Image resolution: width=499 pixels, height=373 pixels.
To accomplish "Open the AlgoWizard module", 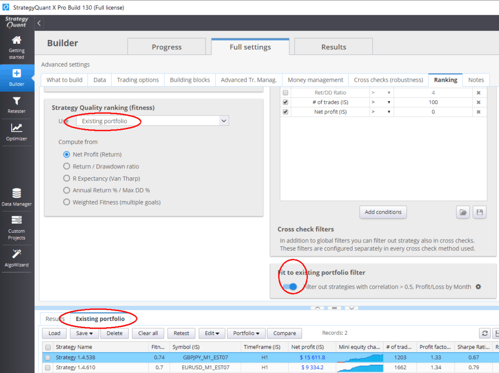I will [17, 258].
